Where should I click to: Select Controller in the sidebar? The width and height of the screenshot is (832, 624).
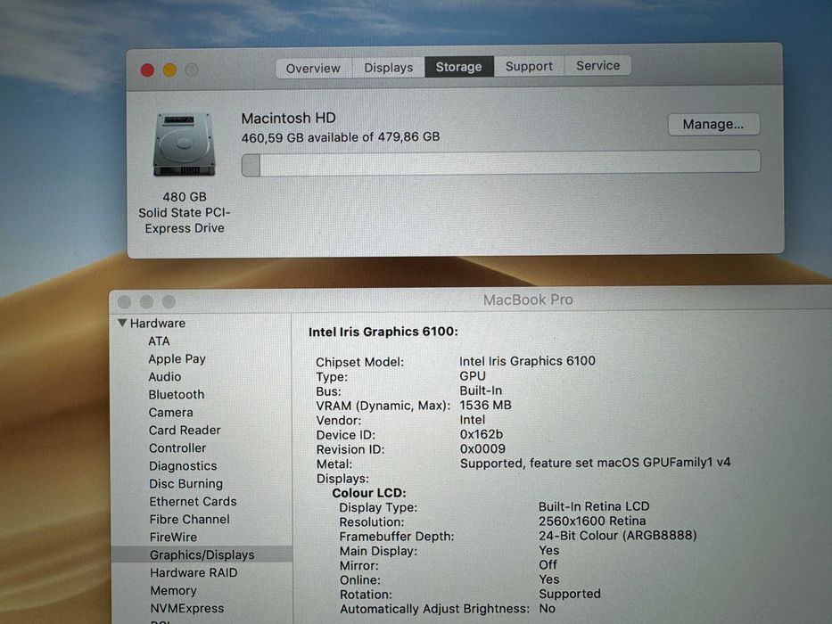pos(177,448)
